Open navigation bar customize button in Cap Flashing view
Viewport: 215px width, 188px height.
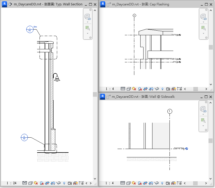pos(206,38)
